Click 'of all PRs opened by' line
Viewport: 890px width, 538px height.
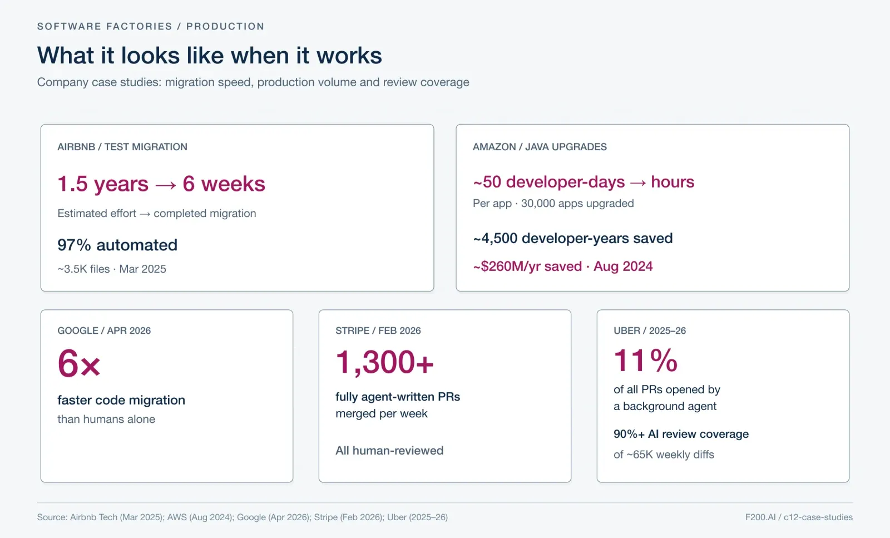(667, 390)
